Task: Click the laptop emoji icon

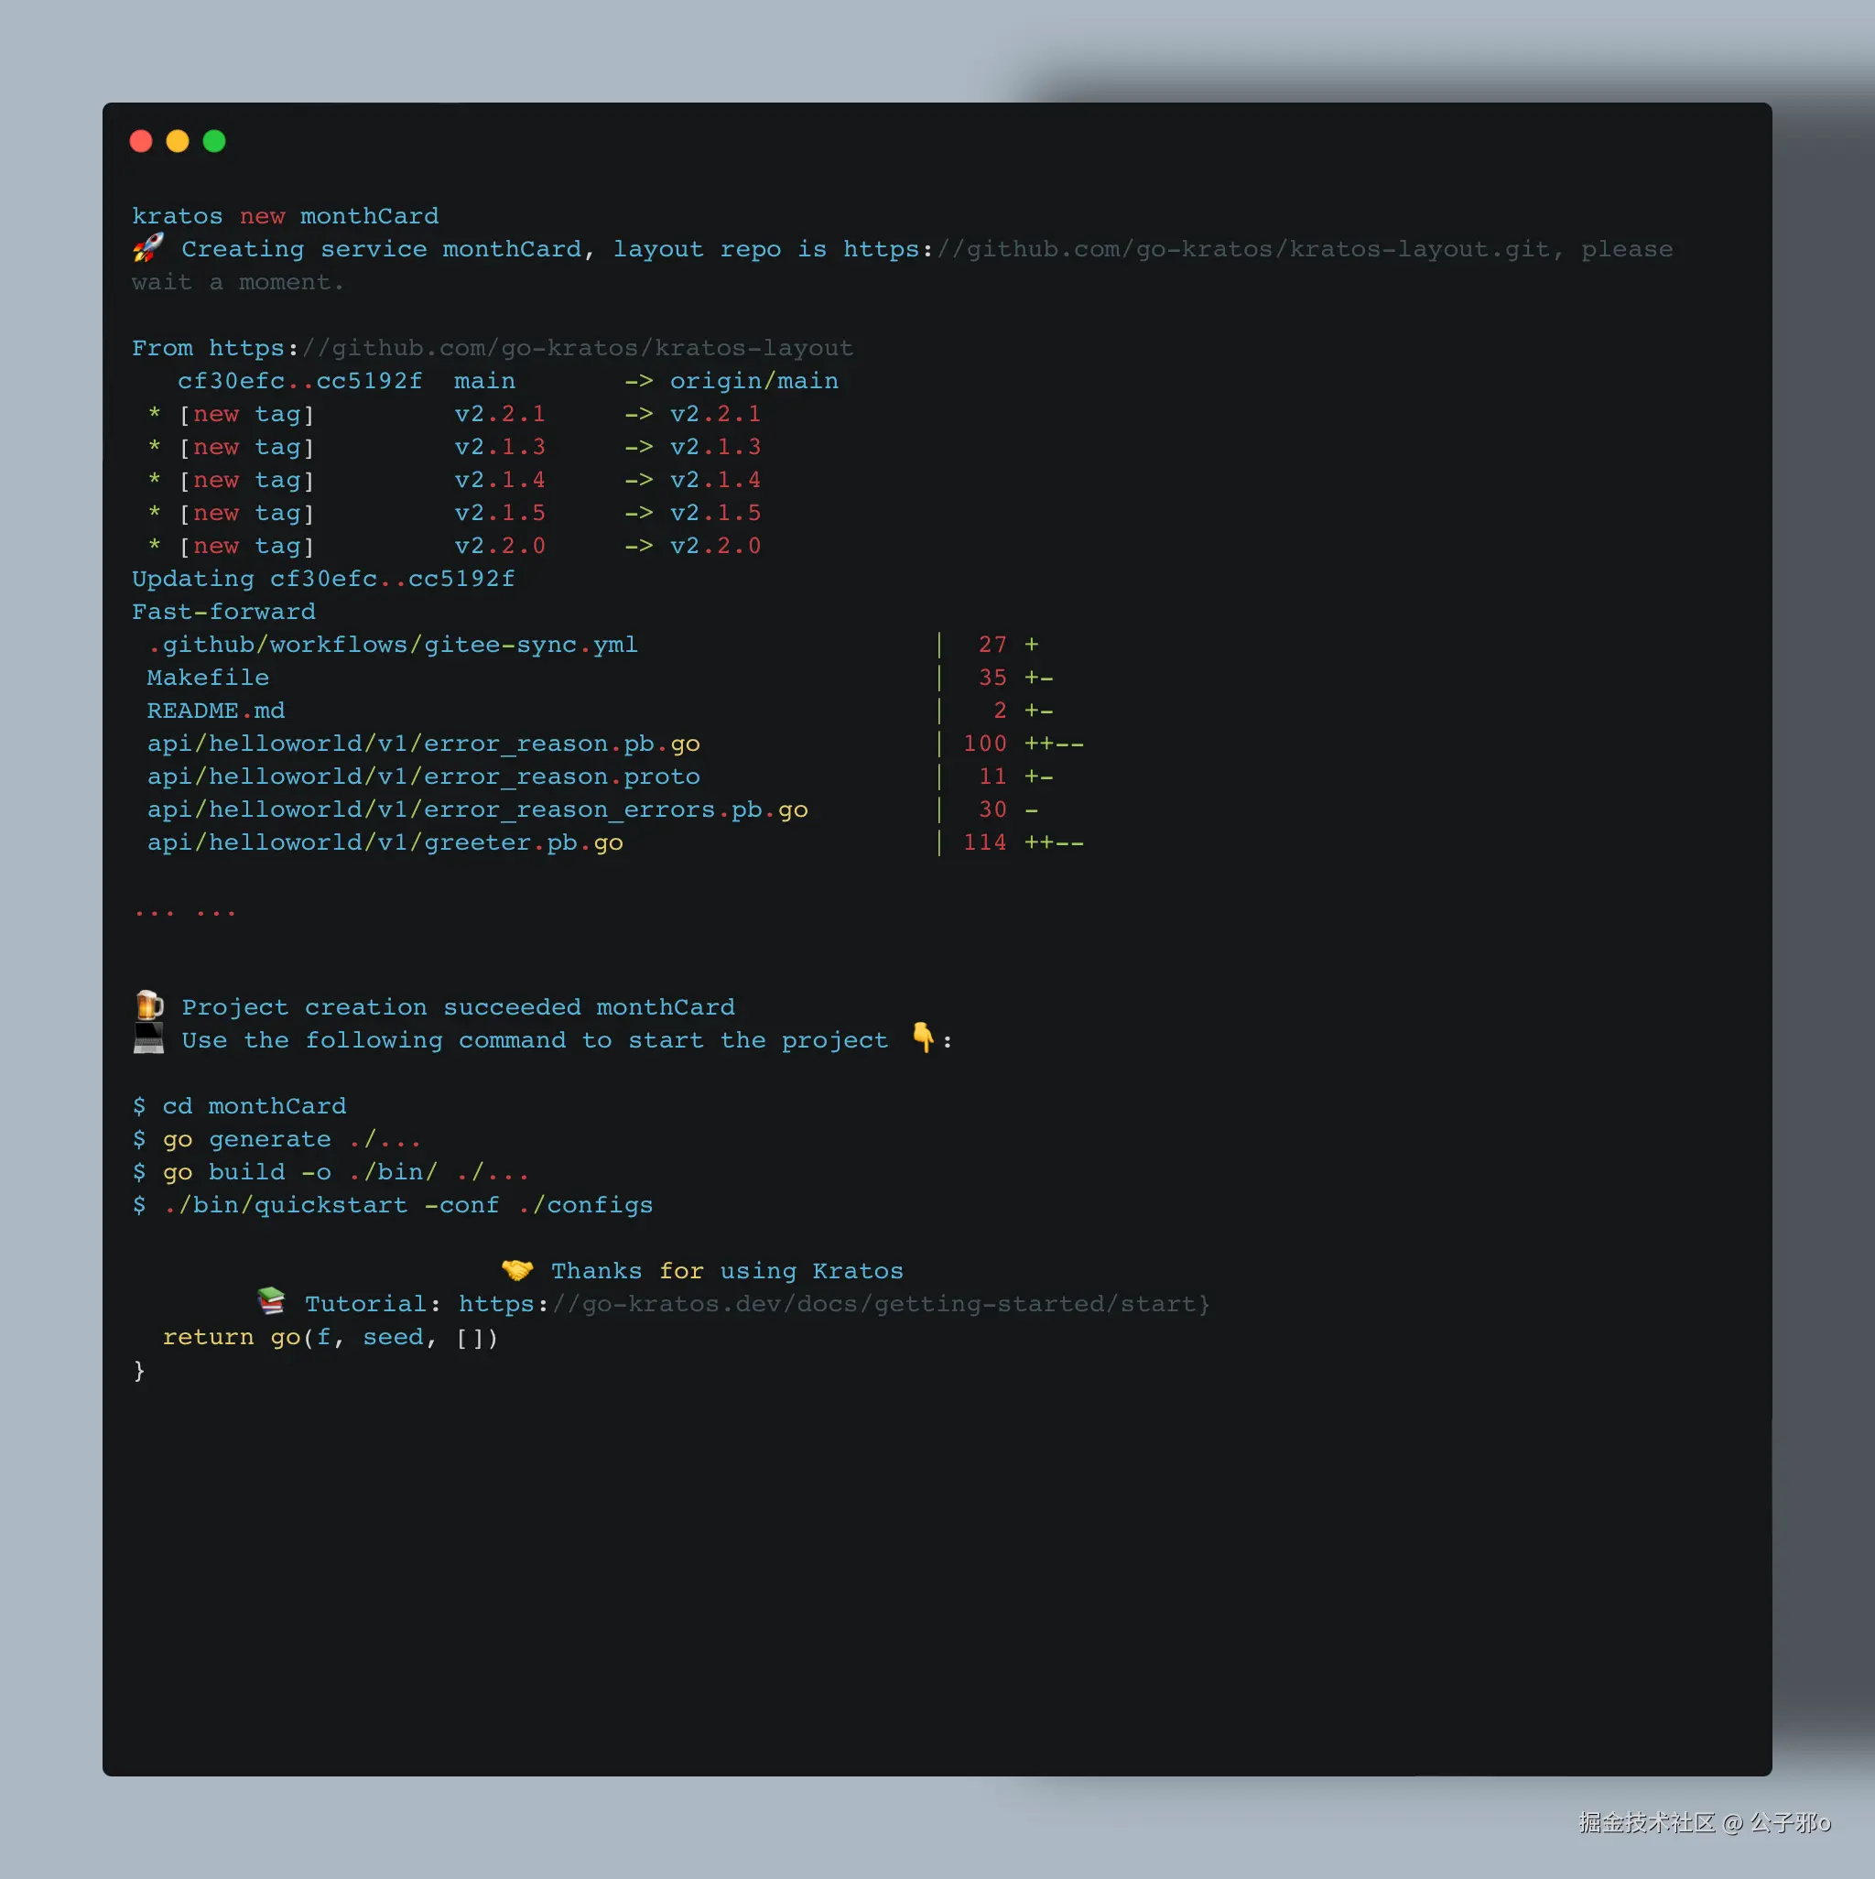Action: point(147,1038)
